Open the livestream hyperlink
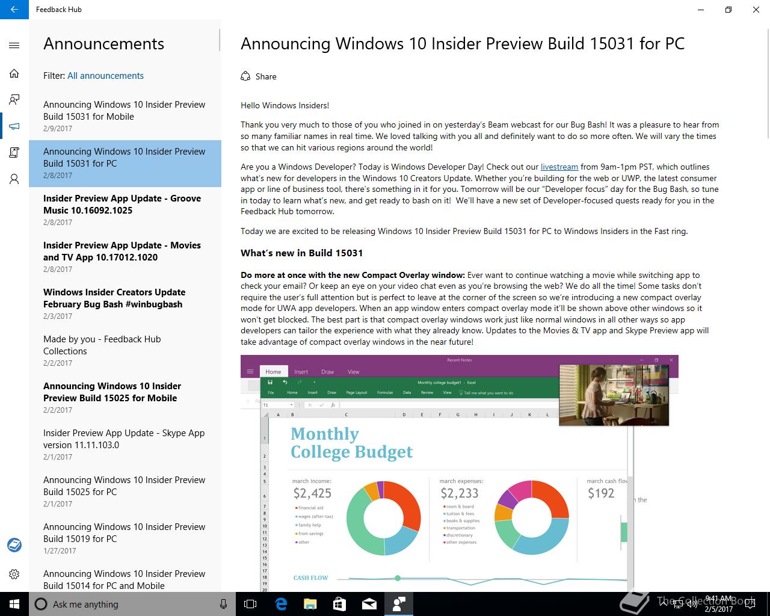The height and width of the screenshot is (616, 770). [559, 167]
